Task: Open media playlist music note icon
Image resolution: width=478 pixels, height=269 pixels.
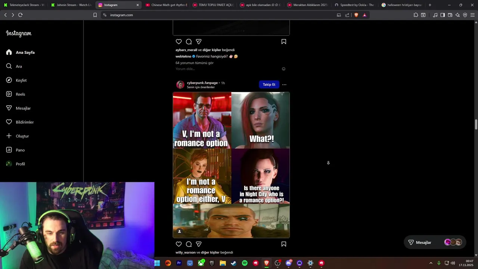Action: coord(435,15)
